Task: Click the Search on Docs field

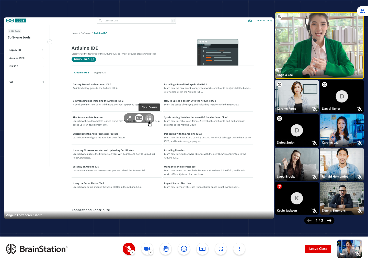Action: [x=136, y=21]
